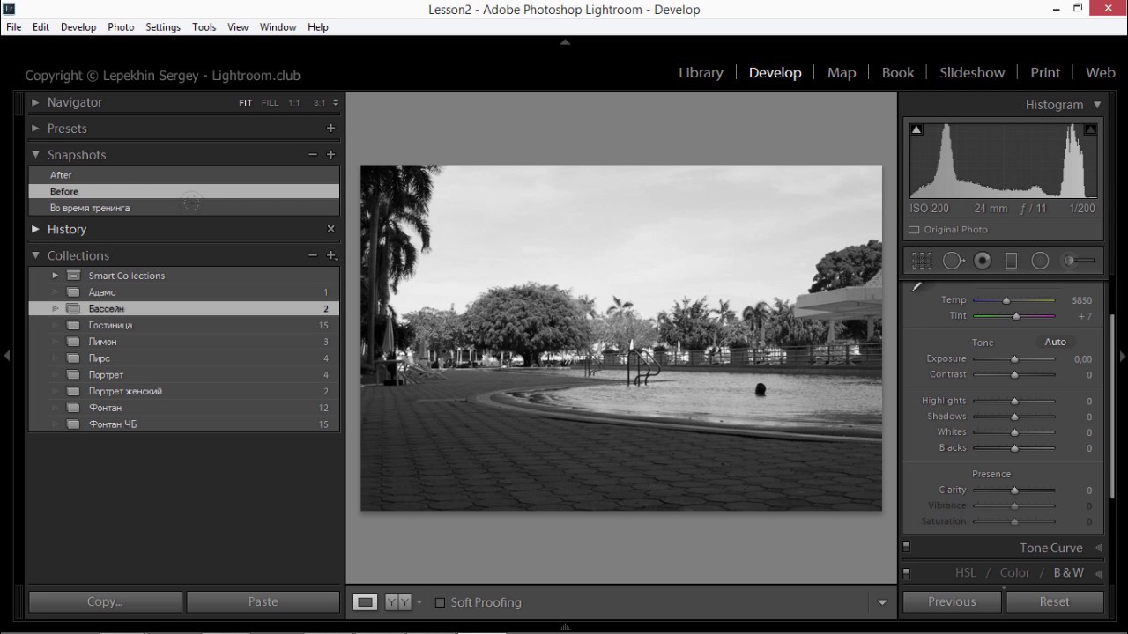Open the Develop menu
Viewport: 1128px width, 634px height.
click(x=78, y=27)
